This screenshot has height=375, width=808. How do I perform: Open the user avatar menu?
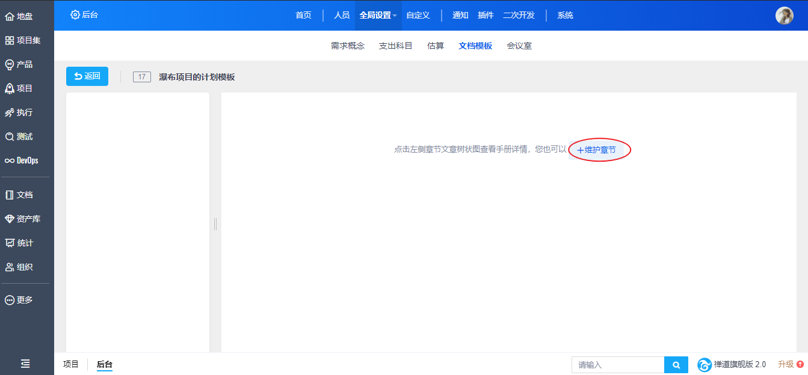[784, 16]
